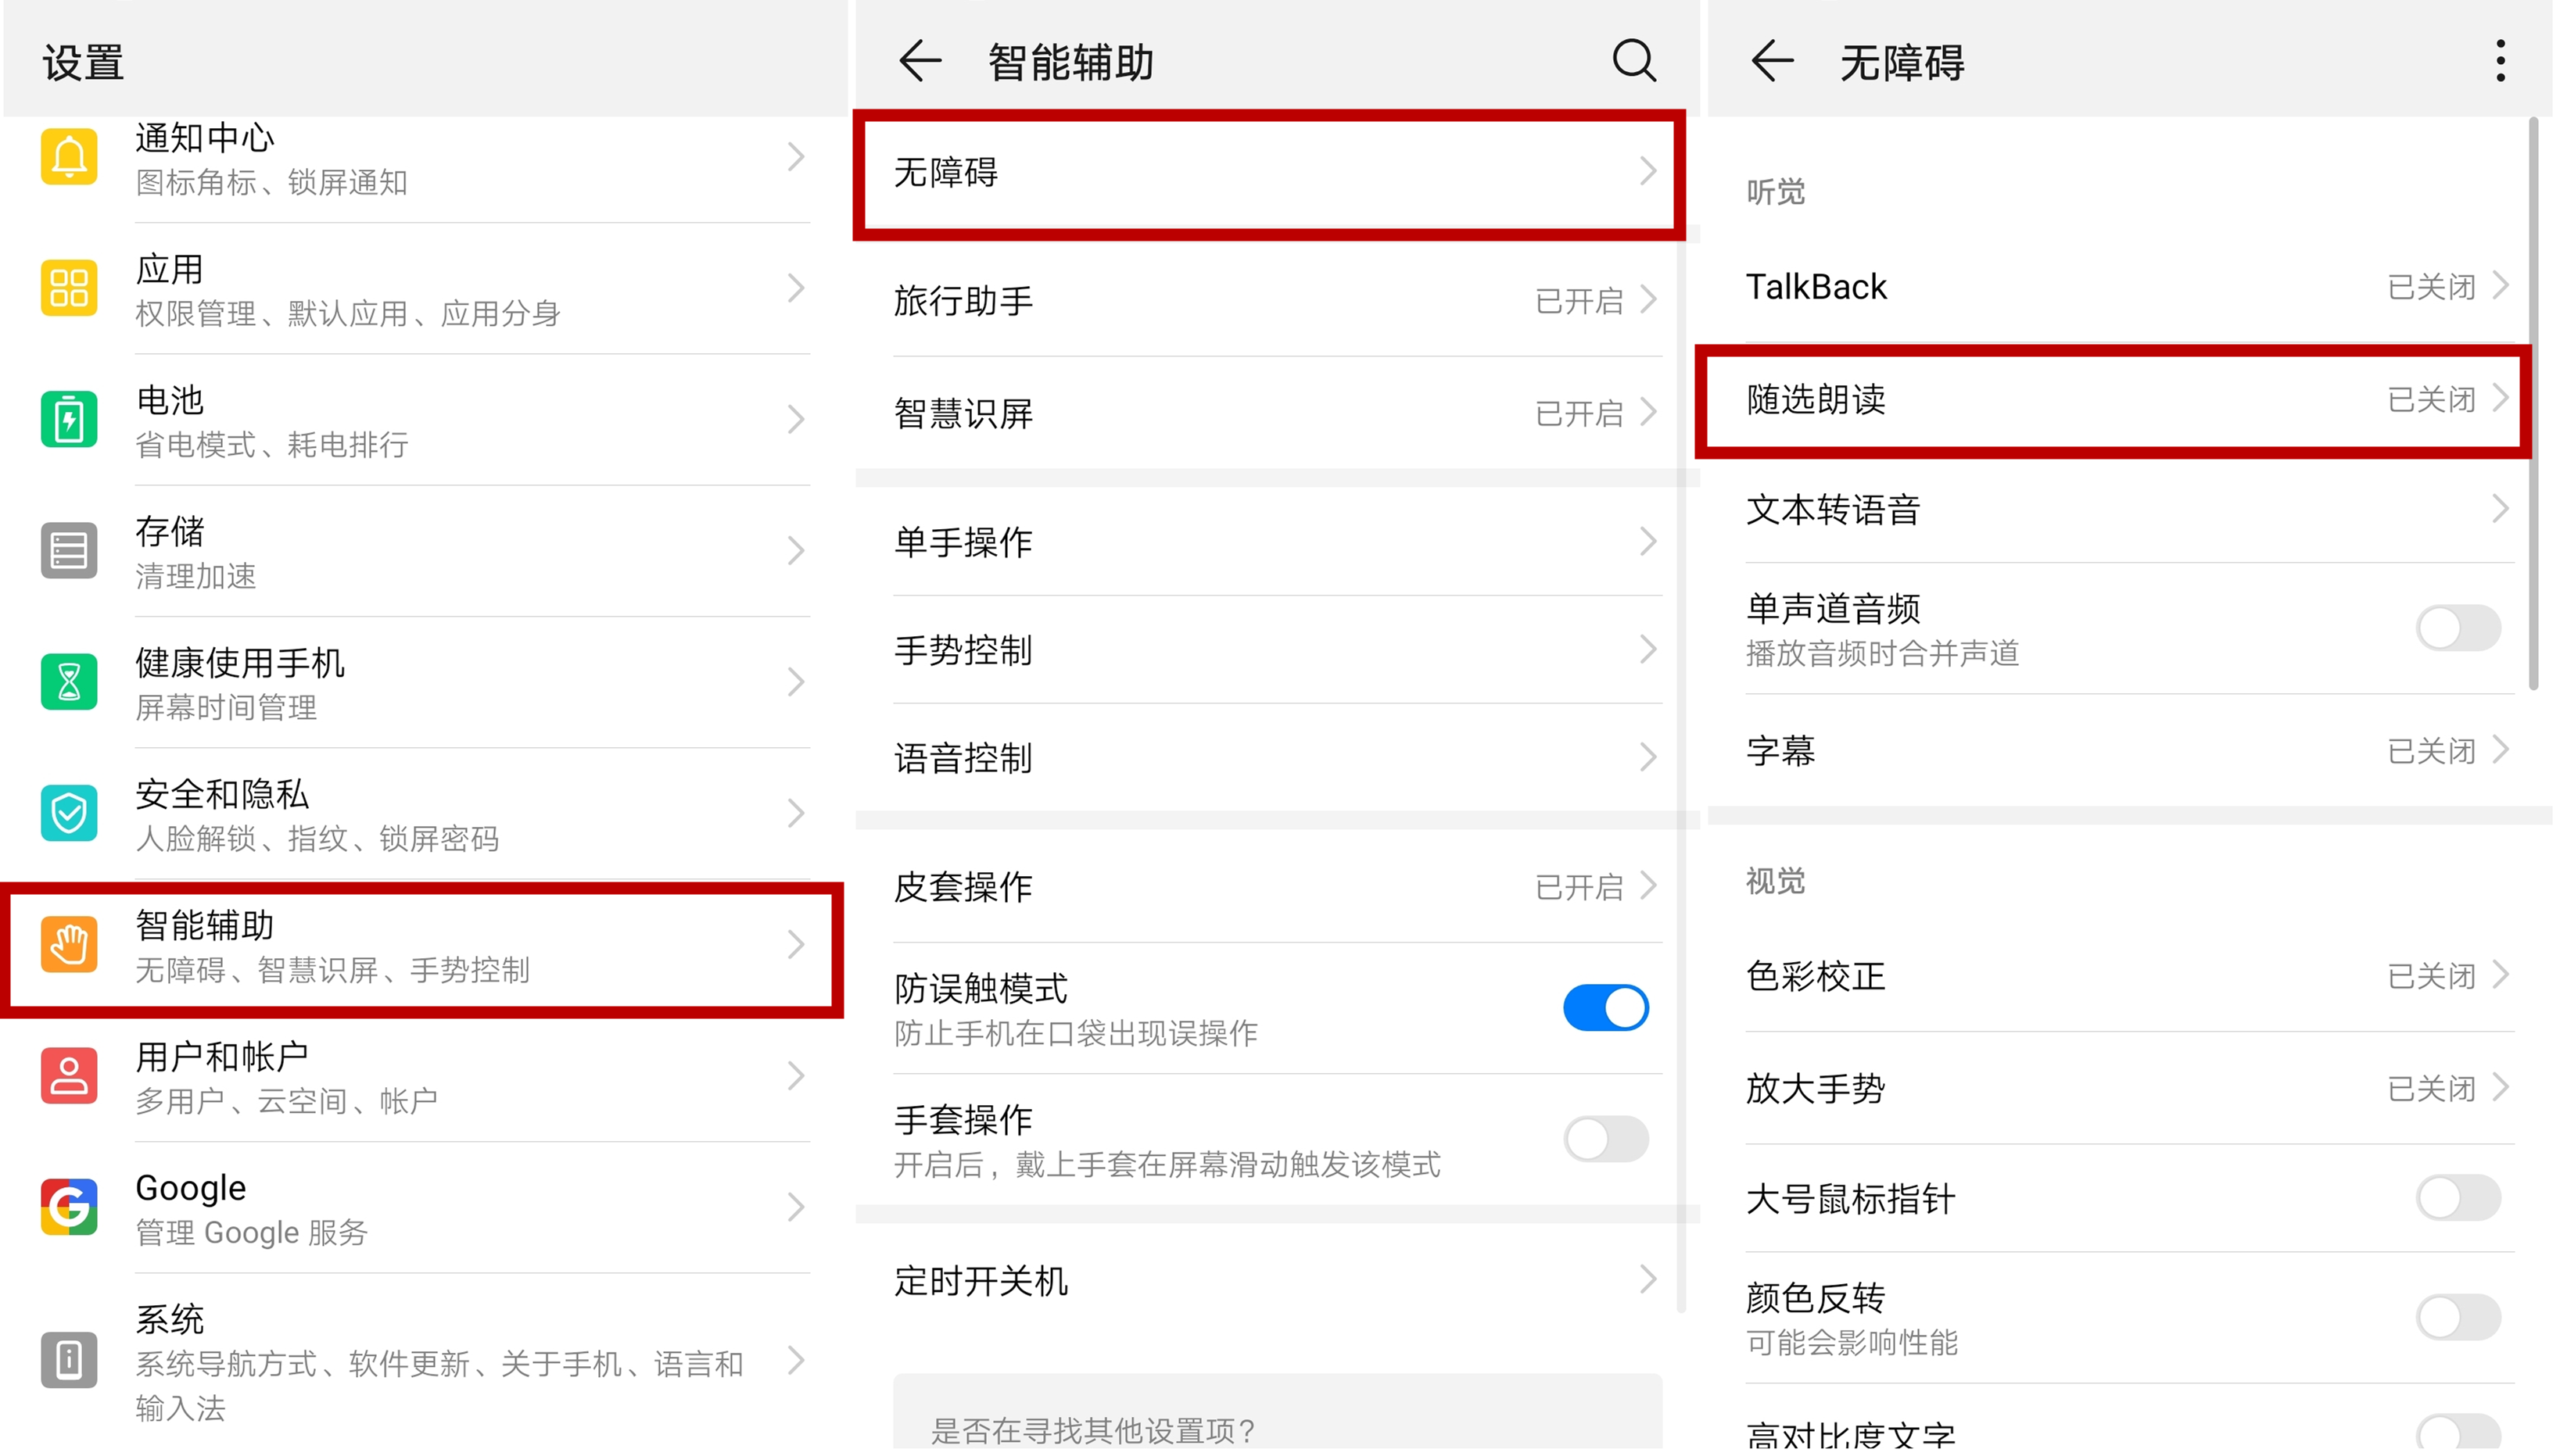Screen dimensions: 2560x1456
Task: Go back from 智能辅助 screen
Action: click(920, 61)
